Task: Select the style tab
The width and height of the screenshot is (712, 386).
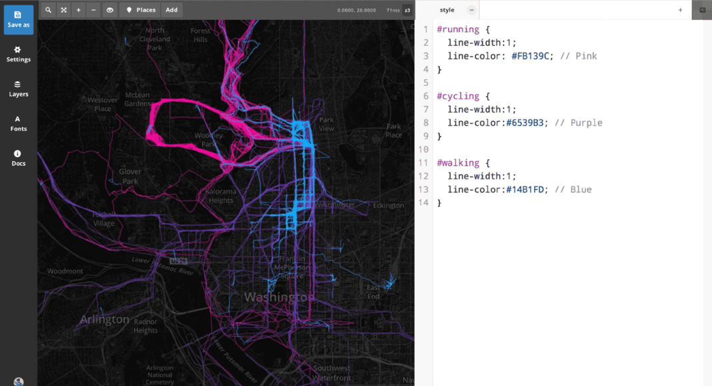Action: pos(447,10)
